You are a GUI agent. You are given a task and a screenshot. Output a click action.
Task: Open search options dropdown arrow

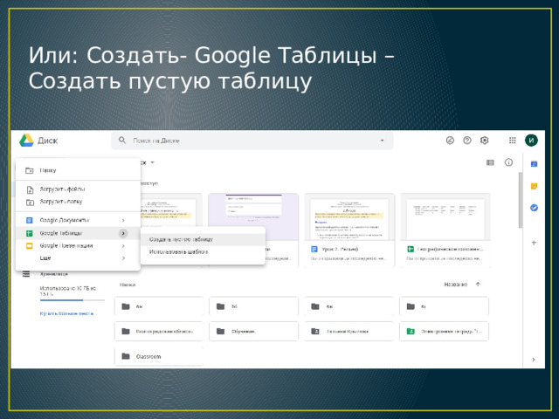(x=383, y=141)
